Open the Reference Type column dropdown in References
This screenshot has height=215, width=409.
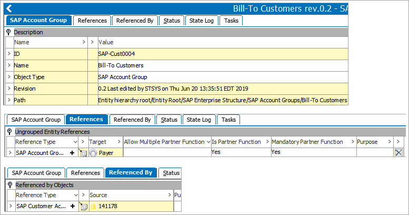75,142
